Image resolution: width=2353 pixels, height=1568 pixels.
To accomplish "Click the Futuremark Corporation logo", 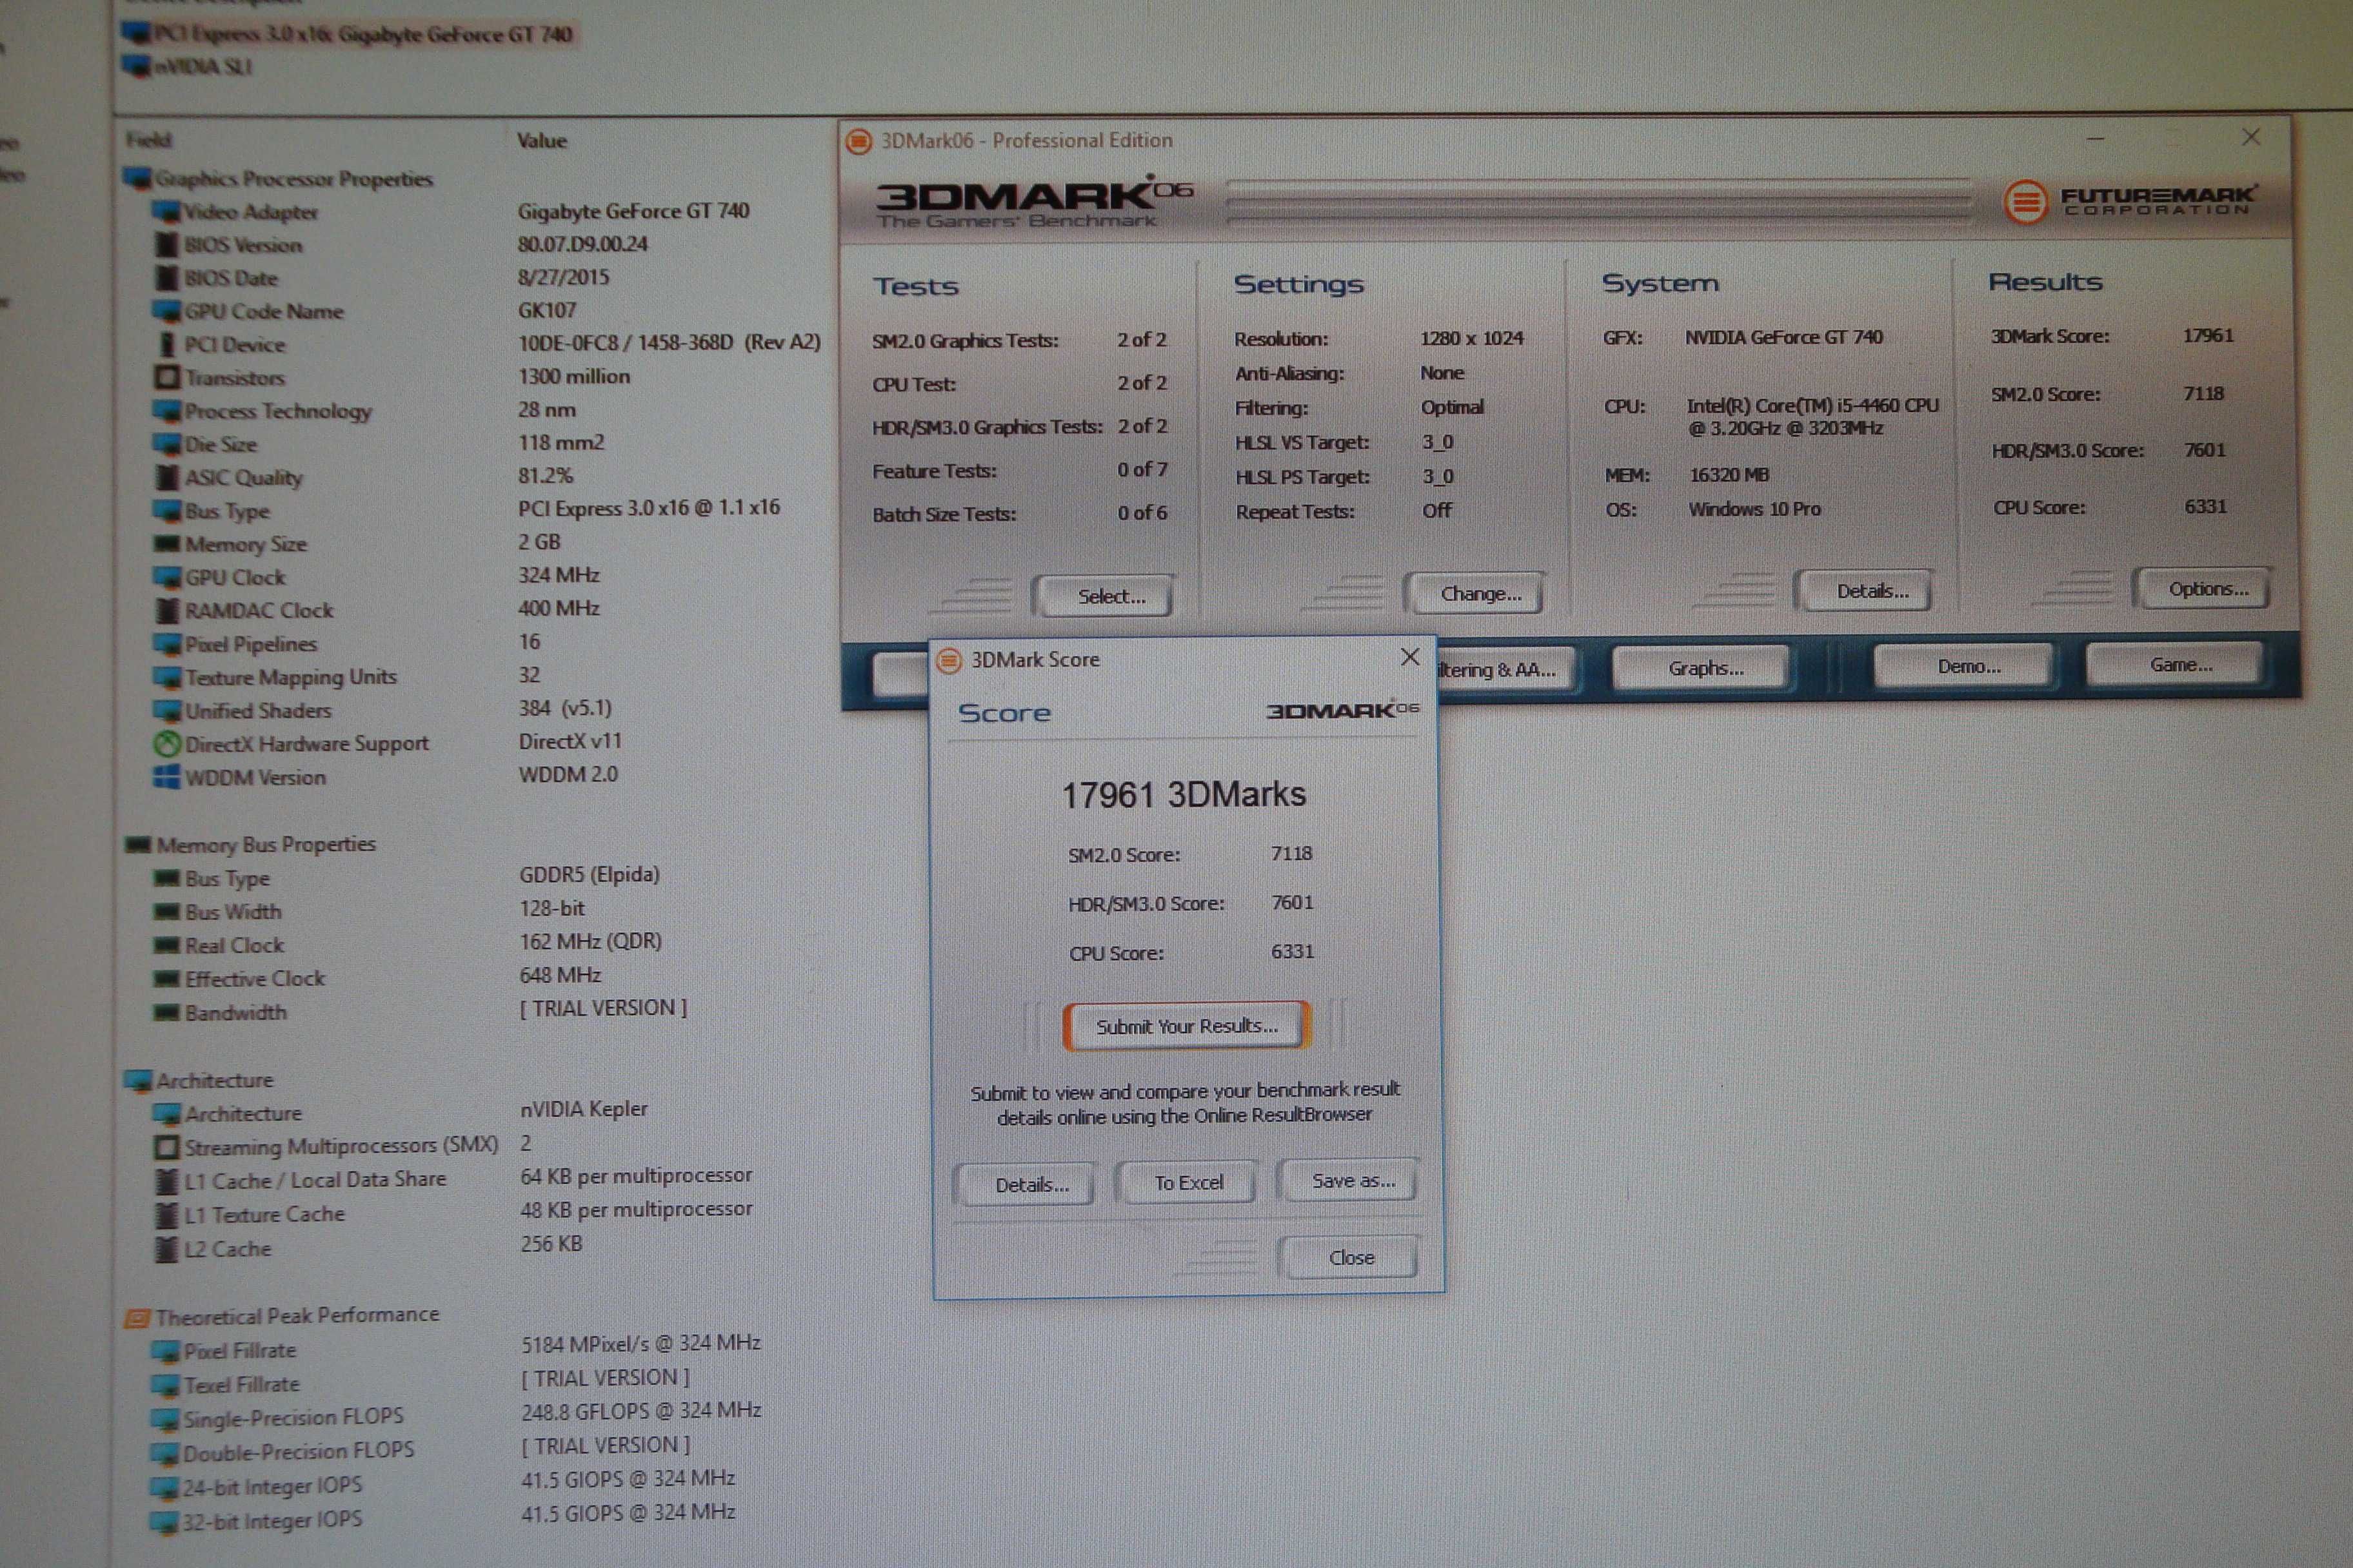I will tap(2132, 201).
